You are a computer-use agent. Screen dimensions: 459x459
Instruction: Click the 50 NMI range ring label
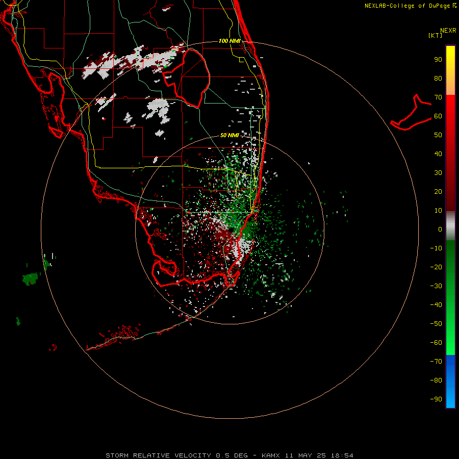229,135
